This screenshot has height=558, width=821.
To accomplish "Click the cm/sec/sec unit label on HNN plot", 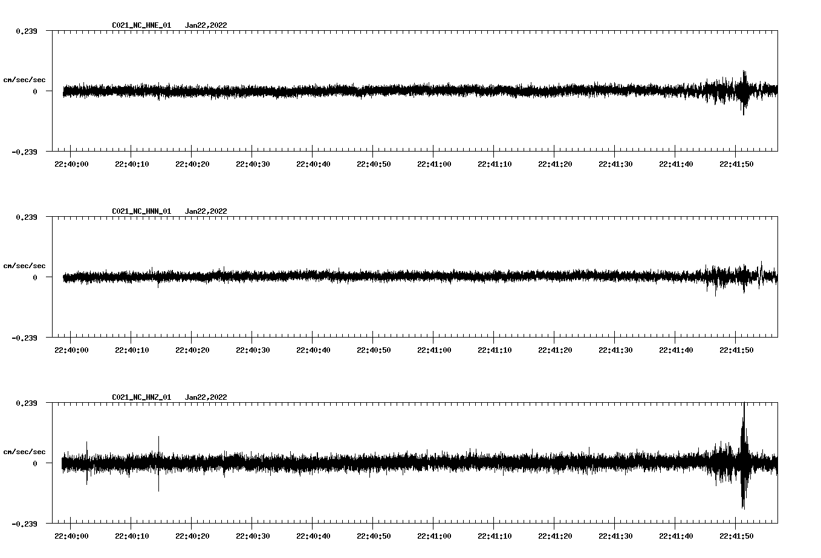I will click(25, 266).
